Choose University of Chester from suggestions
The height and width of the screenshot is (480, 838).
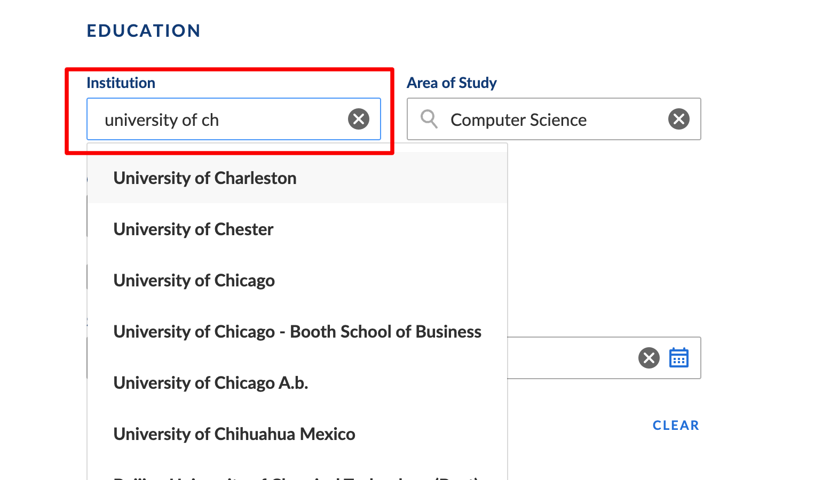point(193,229)
